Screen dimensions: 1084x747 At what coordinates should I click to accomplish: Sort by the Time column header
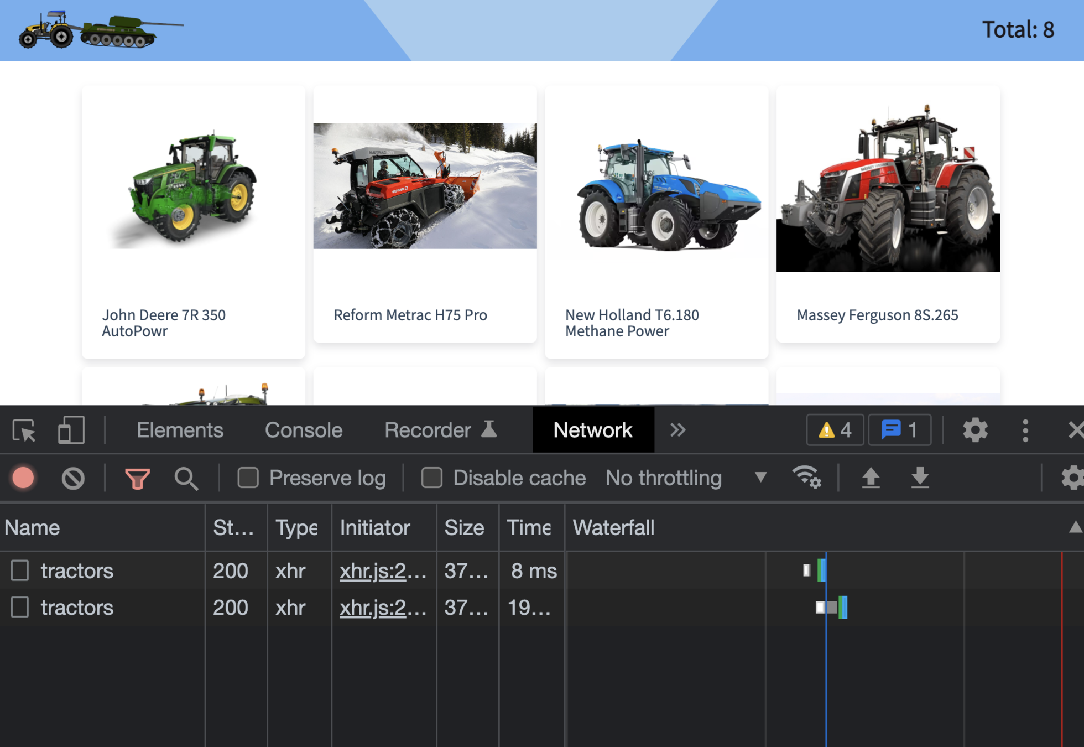[x=531, y=527]
